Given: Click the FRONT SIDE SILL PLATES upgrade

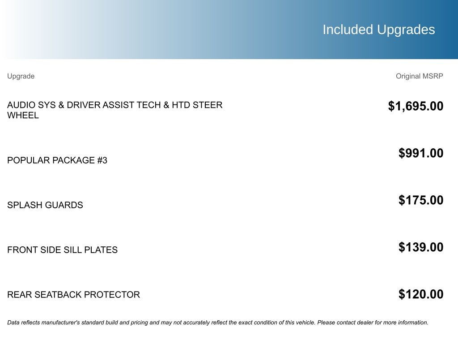Looking at the screenshot, I should [x=62, y=250].
